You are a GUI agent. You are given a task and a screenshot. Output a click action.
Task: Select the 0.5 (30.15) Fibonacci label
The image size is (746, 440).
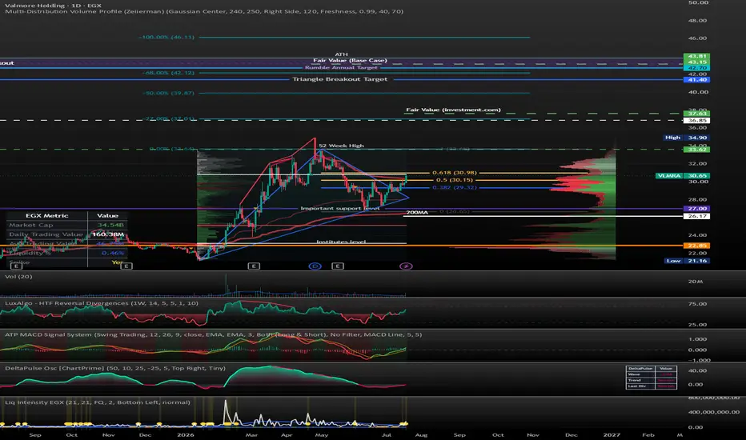(455, 180)
